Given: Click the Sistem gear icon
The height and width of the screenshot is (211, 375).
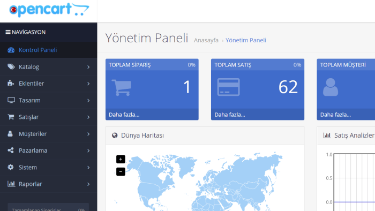Looking at the screenshot, I should coord(11,167).
